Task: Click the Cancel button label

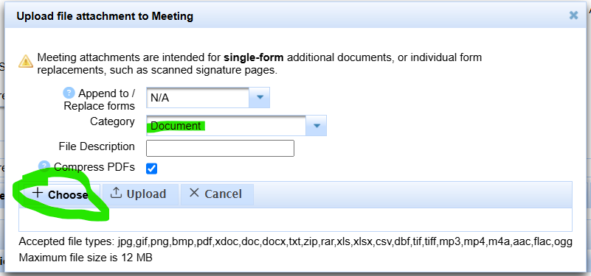Action: pyautogui.click(x=223, y=194)
